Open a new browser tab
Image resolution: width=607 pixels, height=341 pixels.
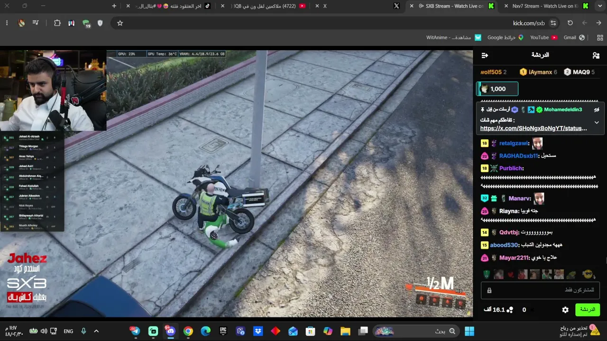point(114,6)
